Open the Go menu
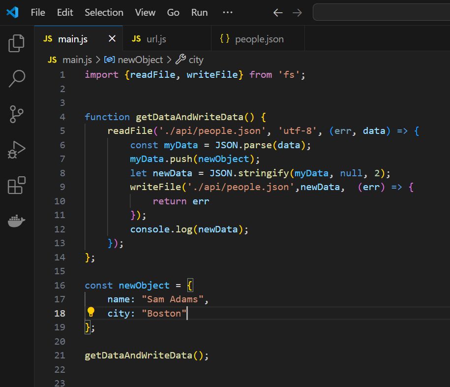Viewport: 450px width, 387px height. pos(173,12)
